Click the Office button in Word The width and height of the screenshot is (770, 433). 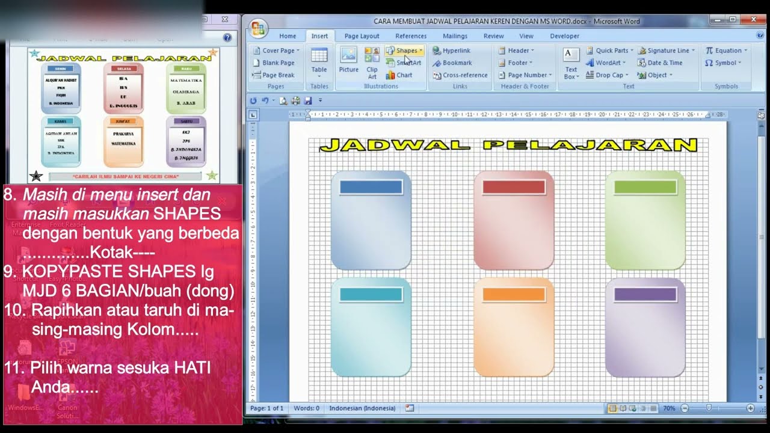[259, 28]
